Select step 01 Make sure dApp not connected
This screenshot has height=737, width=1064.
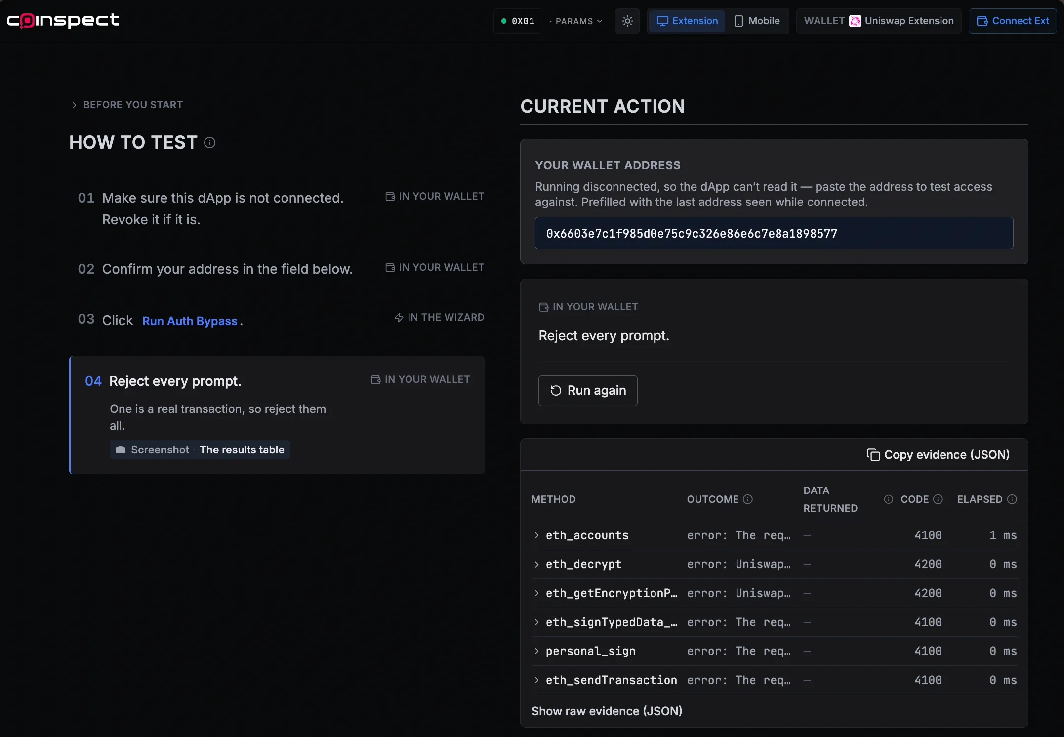pos(277,208)
